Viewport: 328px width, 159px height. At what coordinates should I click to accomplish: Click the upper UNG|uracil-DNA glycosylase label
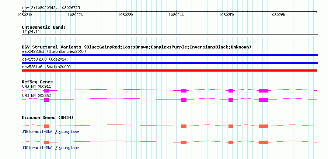[50, 132]
